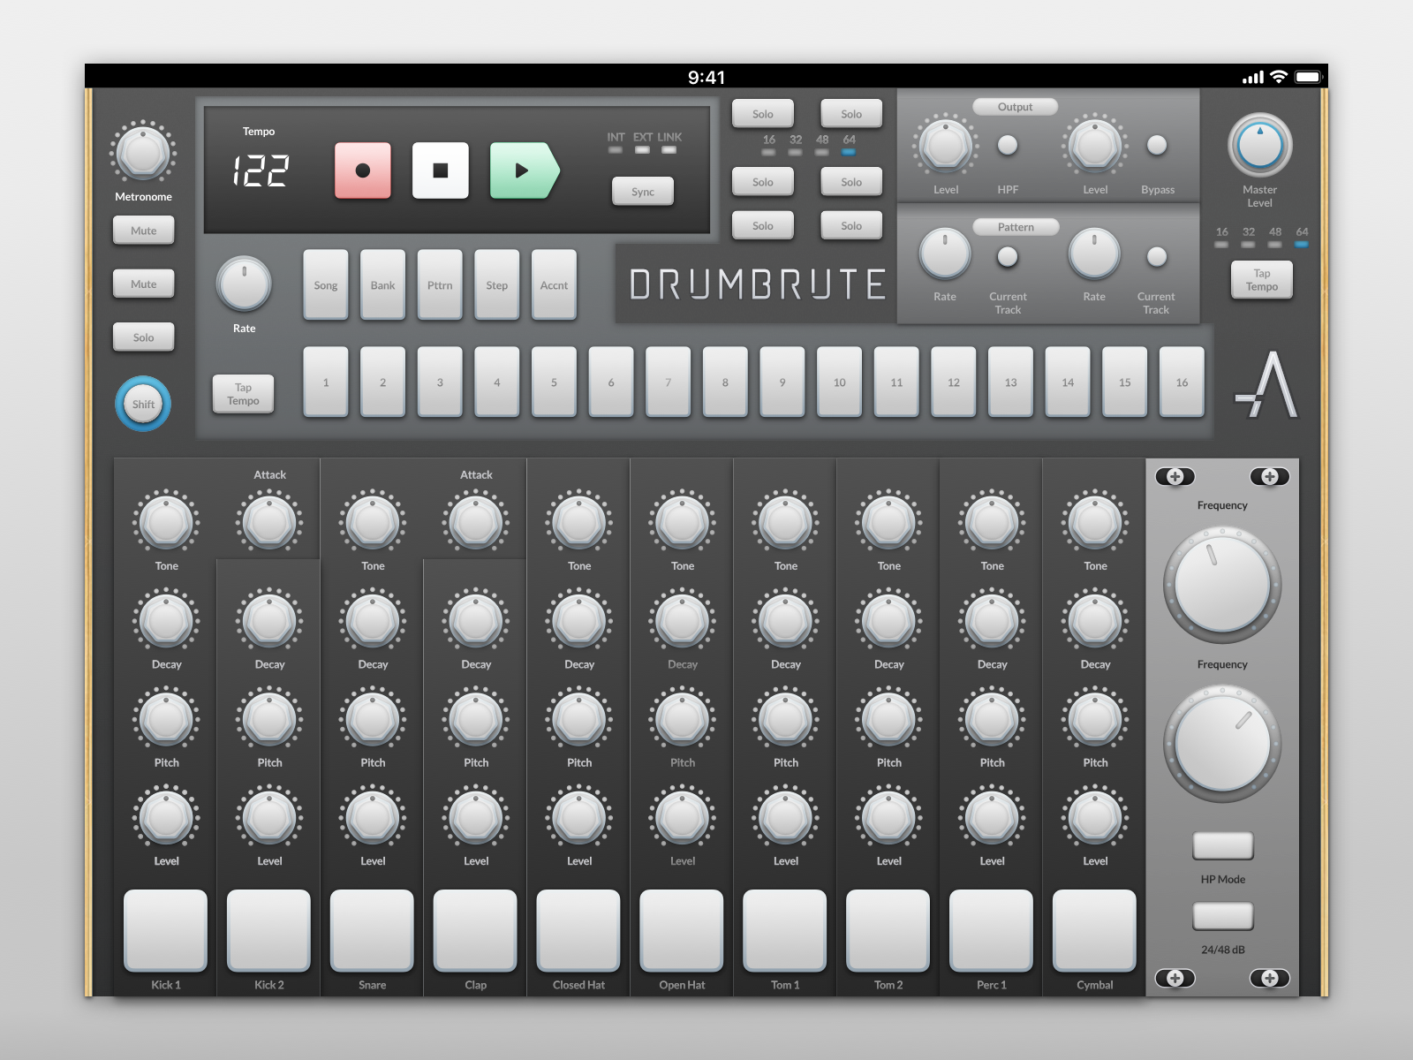Hit the Kick 2 drum pad

click(269, 930)
